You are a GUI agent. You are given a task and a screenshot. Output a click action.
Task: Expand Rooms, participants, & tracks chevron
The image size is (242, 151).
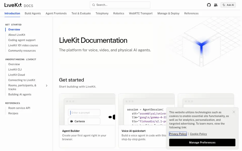pyautogui.click(x=47, y=86)
